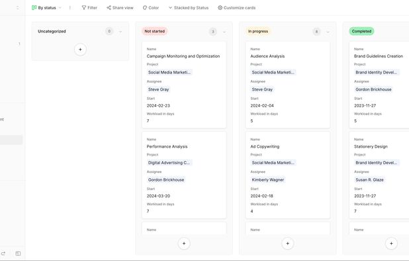Open view options three-dot menu
This screenshot has width=409, height=261.
coord(69,8)
